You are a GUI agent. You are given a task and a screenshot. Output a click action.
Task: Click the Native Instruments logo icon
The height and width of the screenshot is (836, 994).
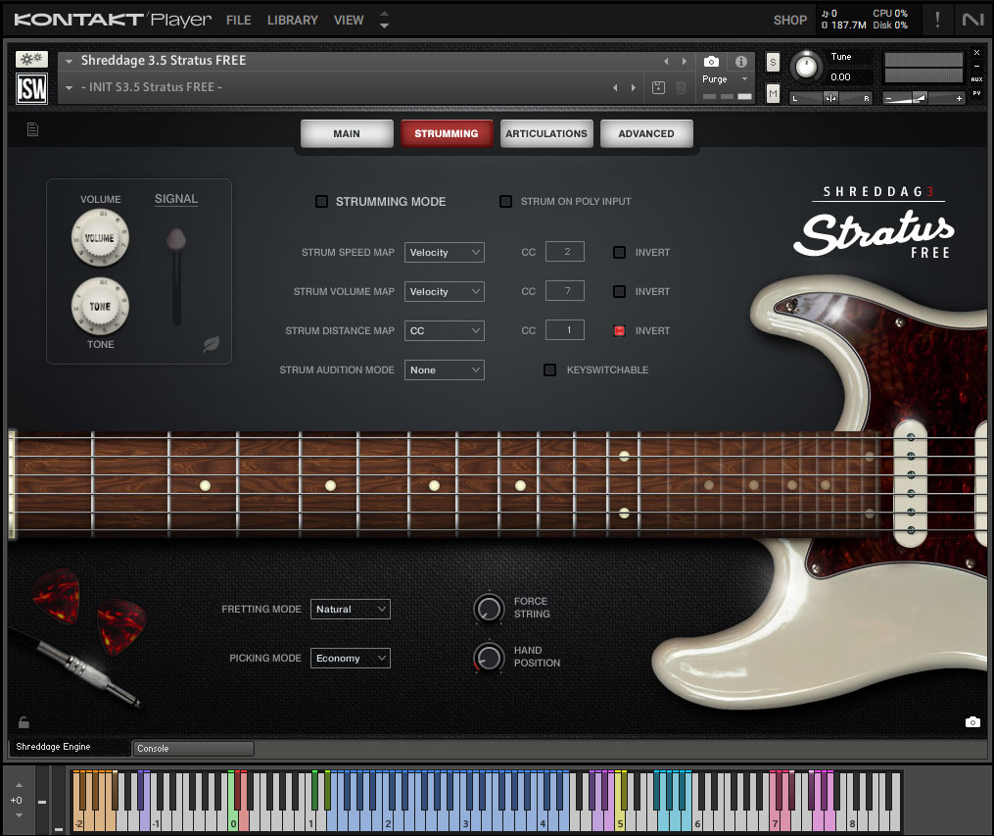click(973, 20)
